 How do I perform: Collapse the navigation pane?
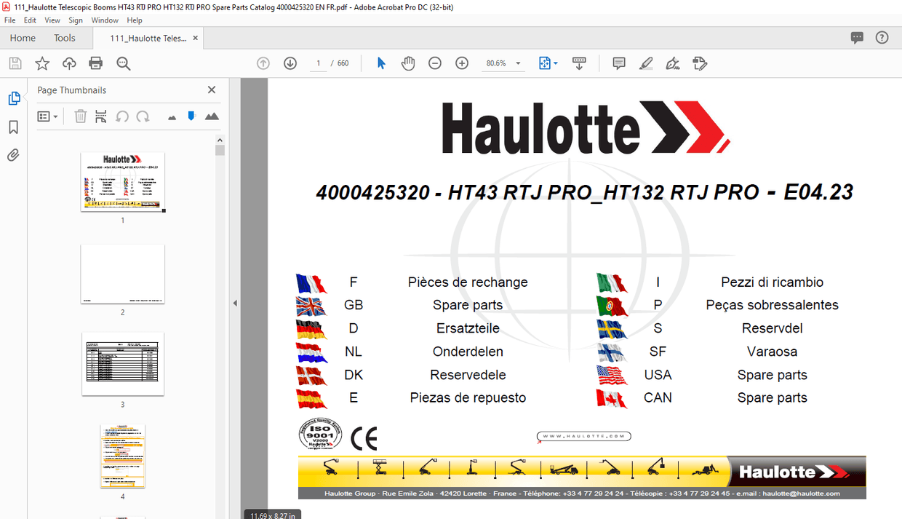[235, 301]
